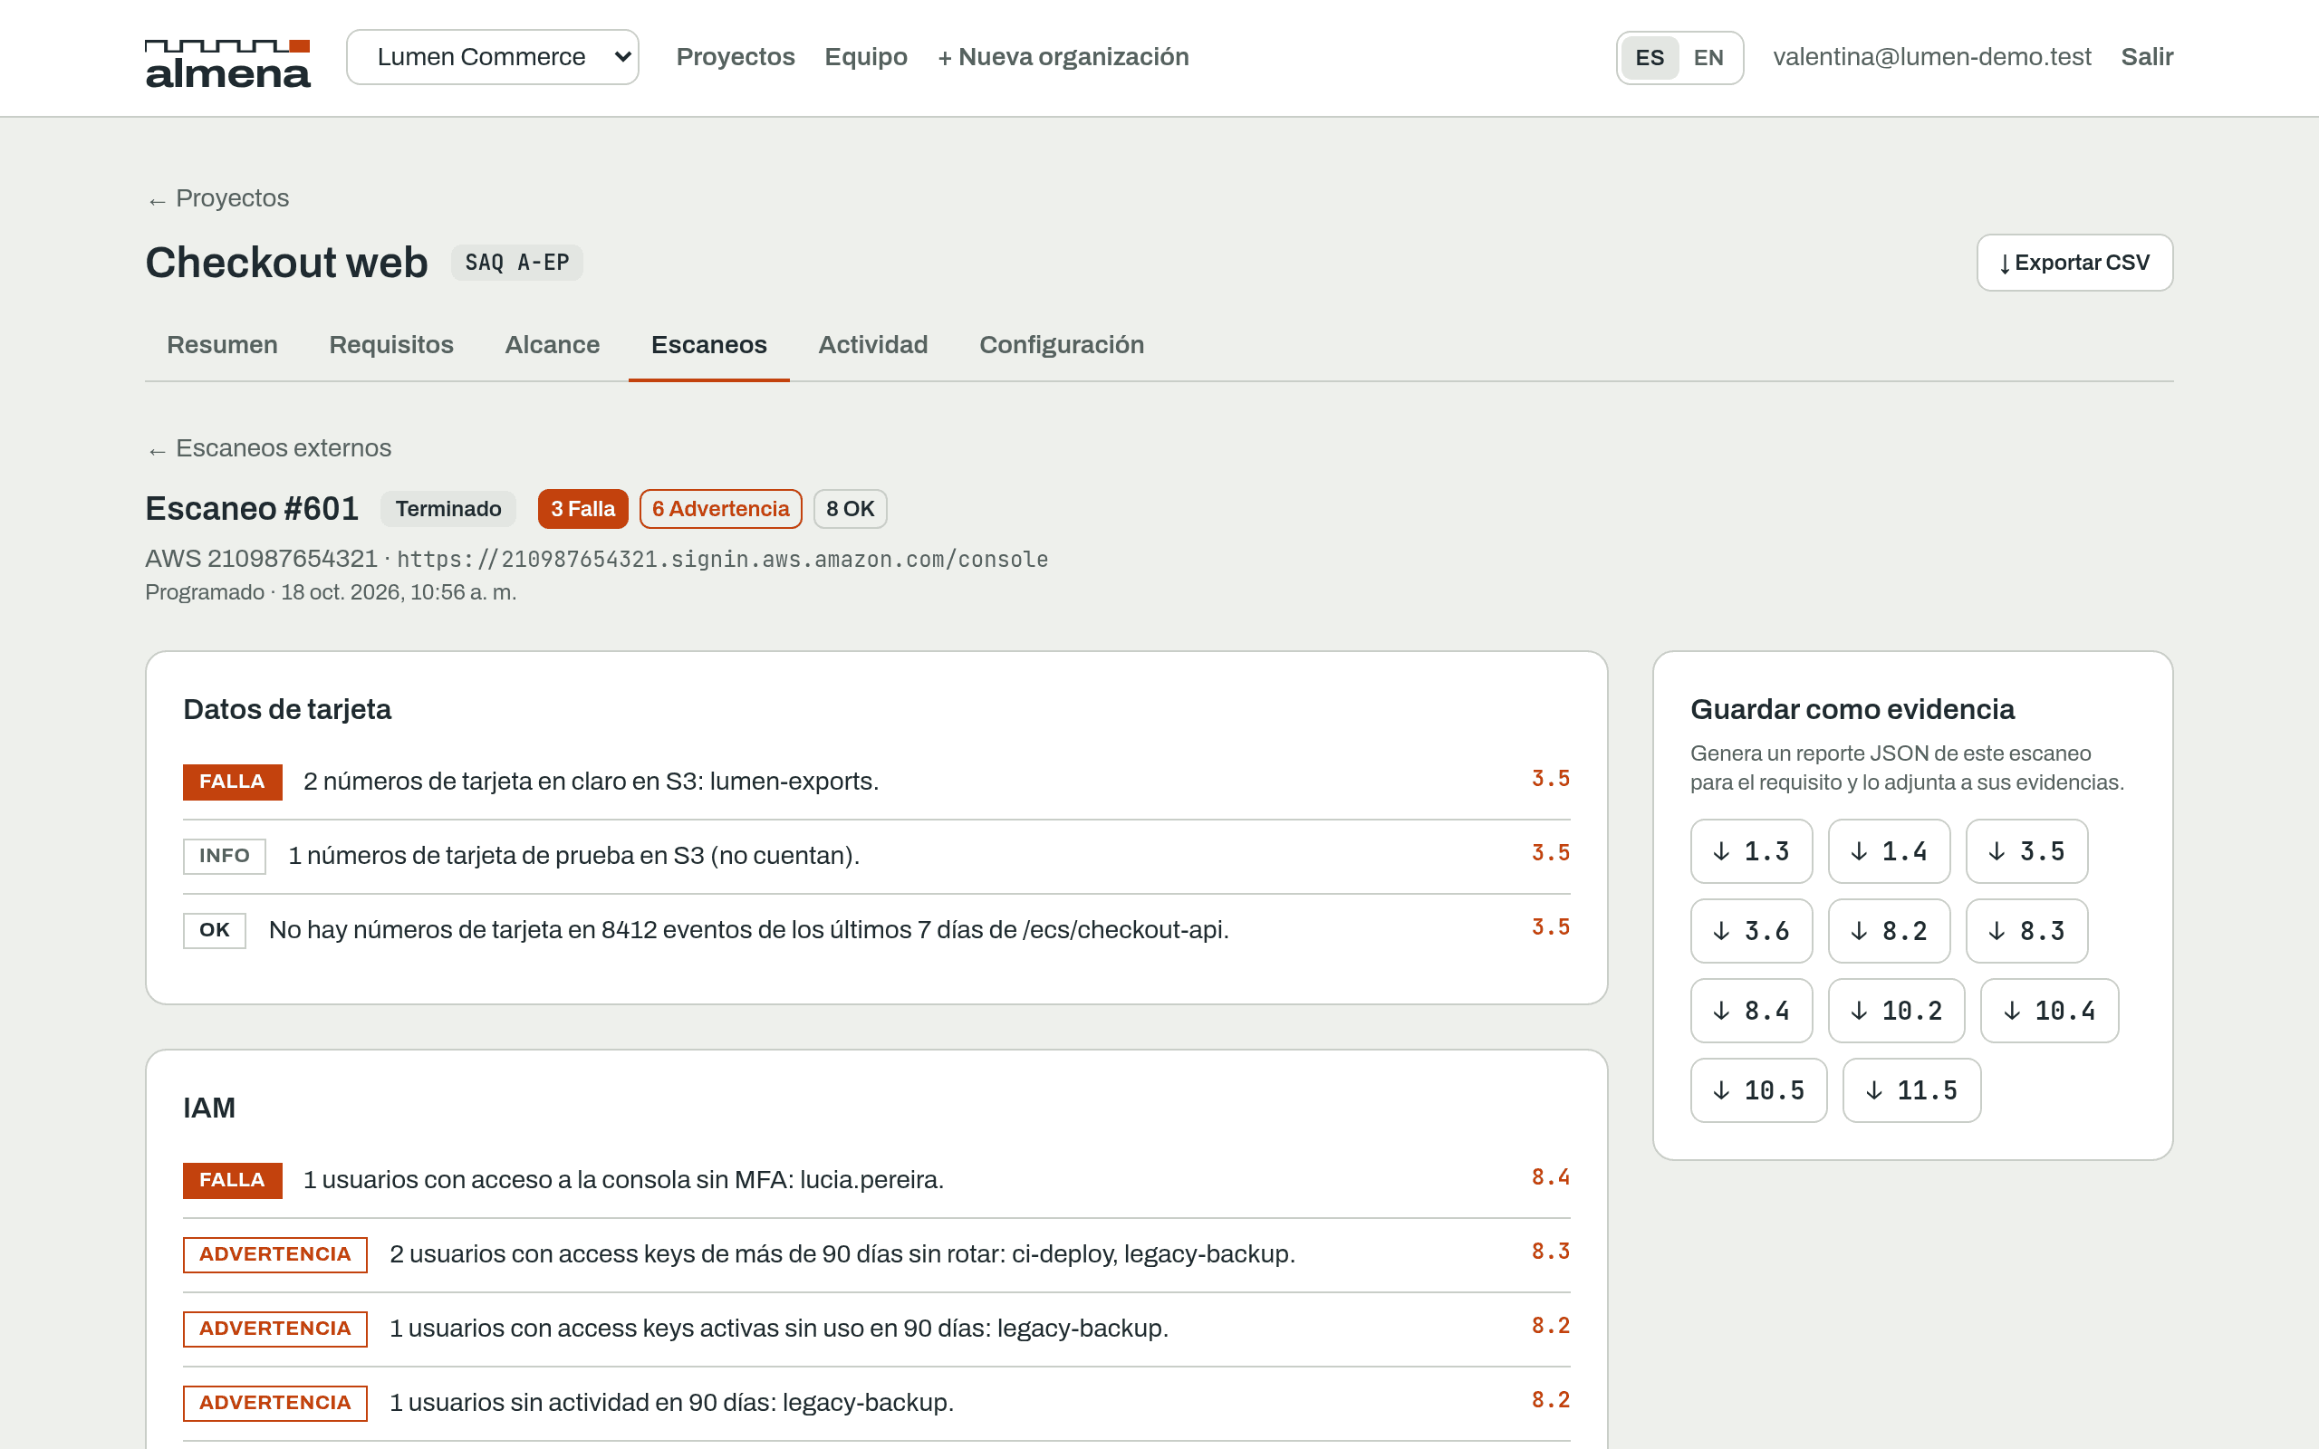This screenshot has width=2319, height=1449.
Task: Download evidence for requirement 10.2
Action: click(x=1896, y=1010)
